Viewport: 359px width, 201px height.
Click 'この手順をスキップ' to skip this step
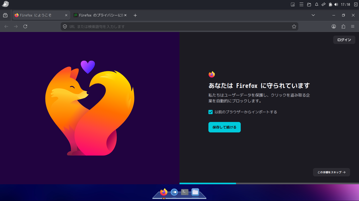pyautogui.click(x=331, y=172)
